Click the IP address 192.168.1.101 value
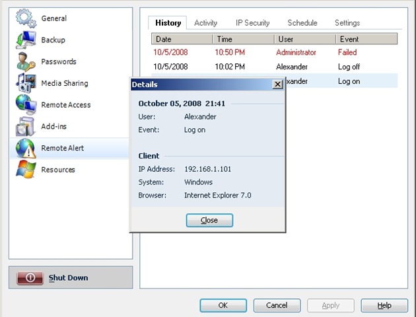416x317 pixels. 208,169
